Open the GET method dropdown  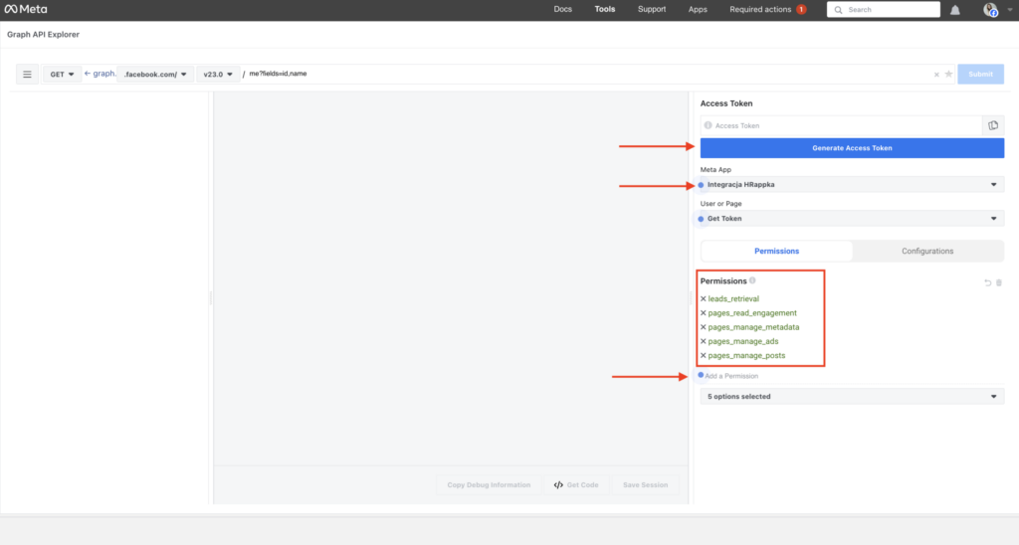pyautogui.click(x=62, y=75)
